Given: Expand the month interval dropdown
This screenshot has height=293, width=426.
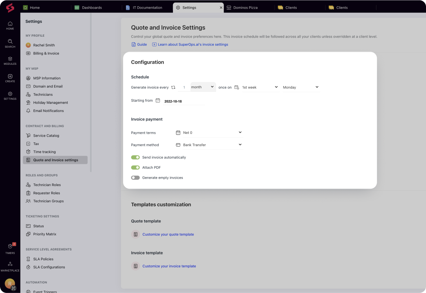Looking at the screenshot, I should pos(203,87).
